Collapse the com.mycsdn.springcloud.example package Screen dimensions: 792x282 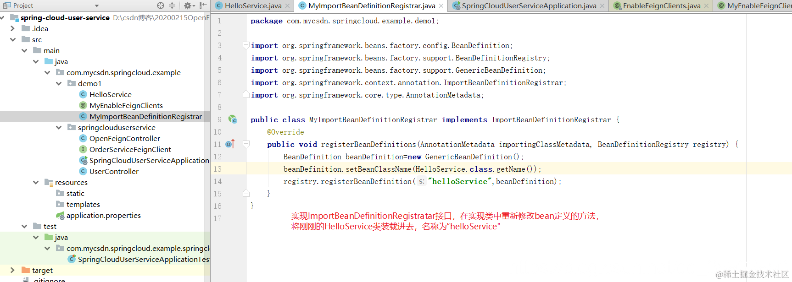coord(47,72)
